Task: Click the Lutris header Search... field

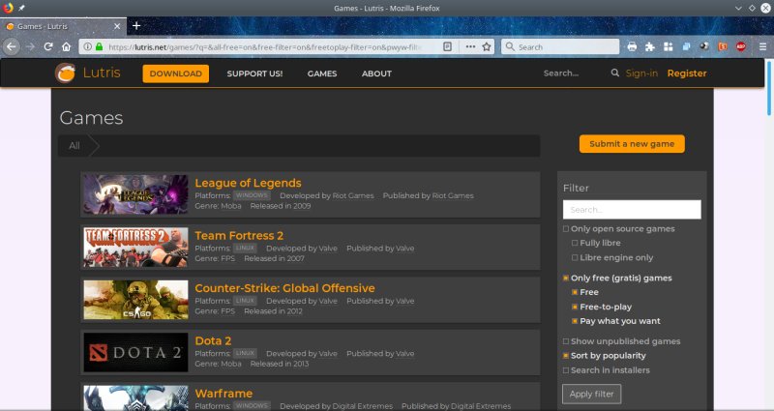Action: [573, 73]
